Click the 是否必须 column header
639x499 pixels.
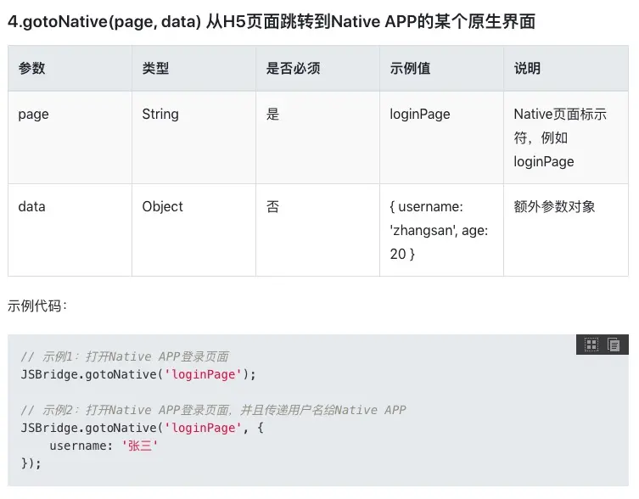293,69
